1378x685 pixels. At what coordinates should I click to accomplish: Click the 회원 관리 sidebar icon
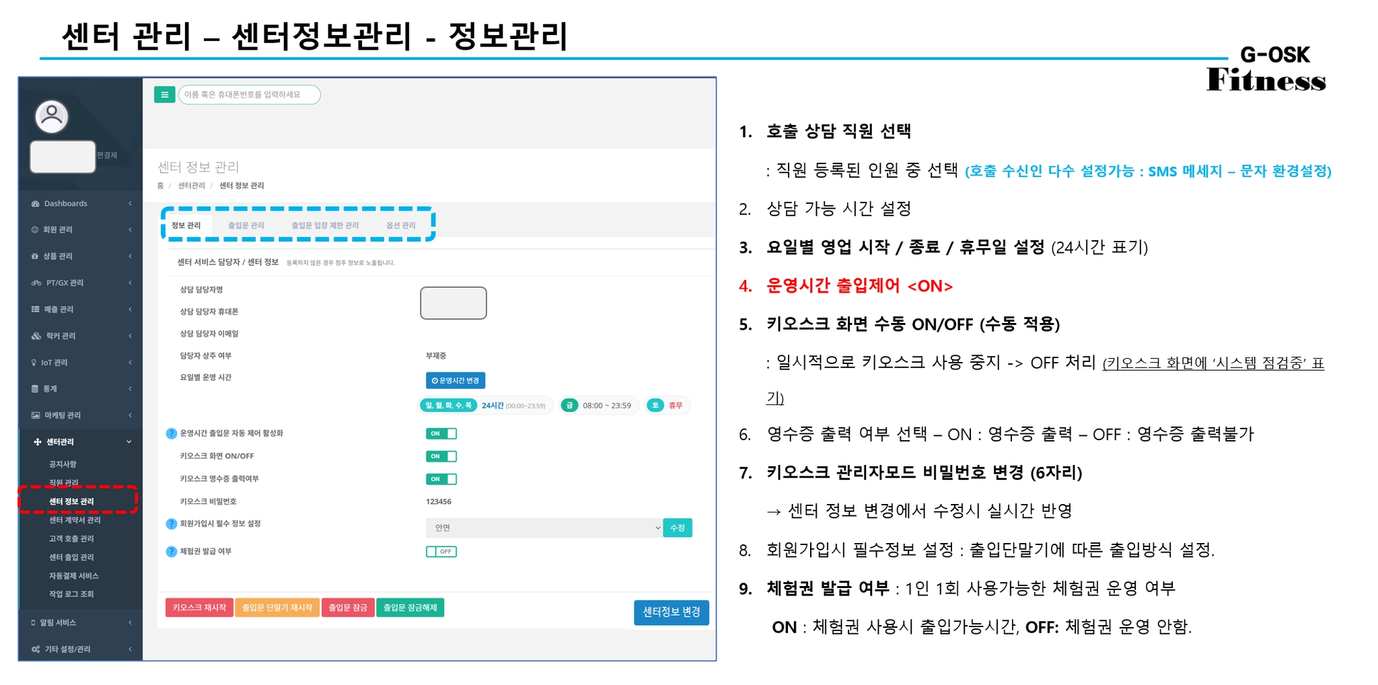click(x=35, y=230)
